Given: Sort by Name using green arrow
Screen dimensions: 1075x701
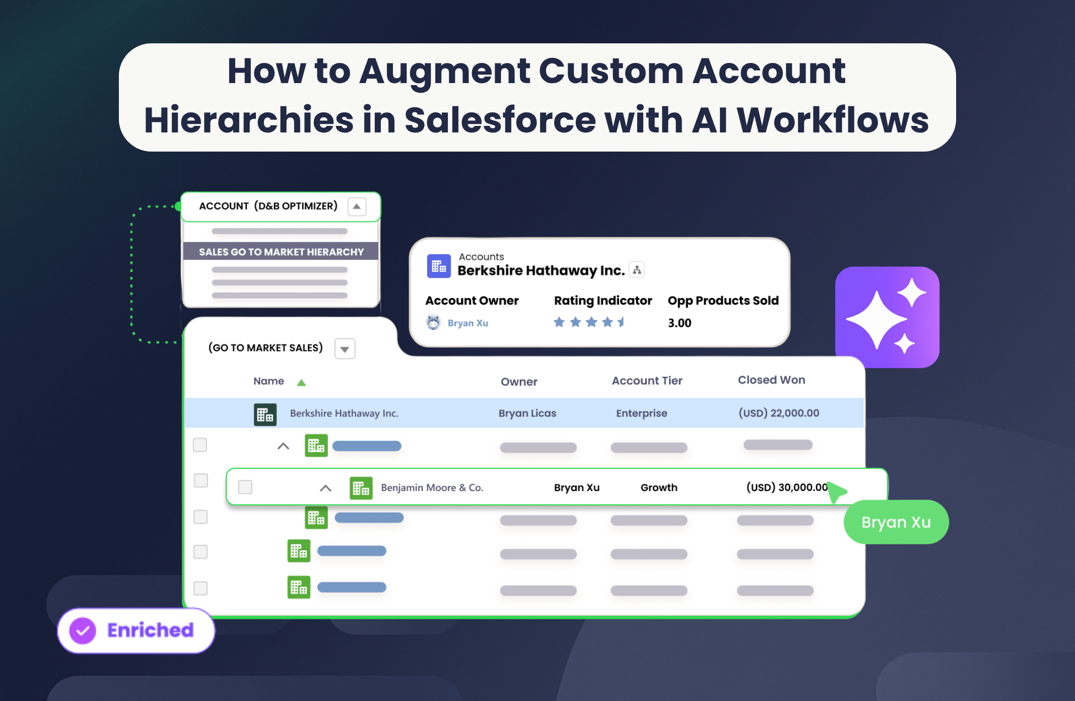Looking at the screenshot, I should point(301,383).
